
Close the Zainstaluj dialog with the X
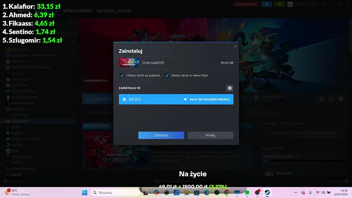[x=235, y=46]
